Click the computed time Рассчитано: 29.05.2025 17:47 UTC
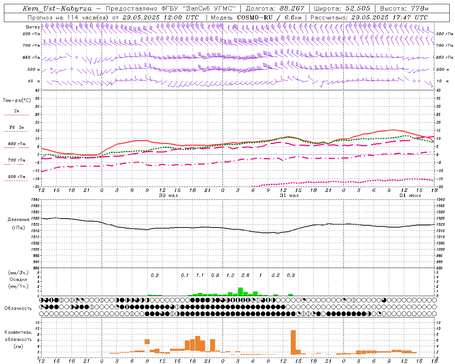455x364 pixels. point(369,17)
